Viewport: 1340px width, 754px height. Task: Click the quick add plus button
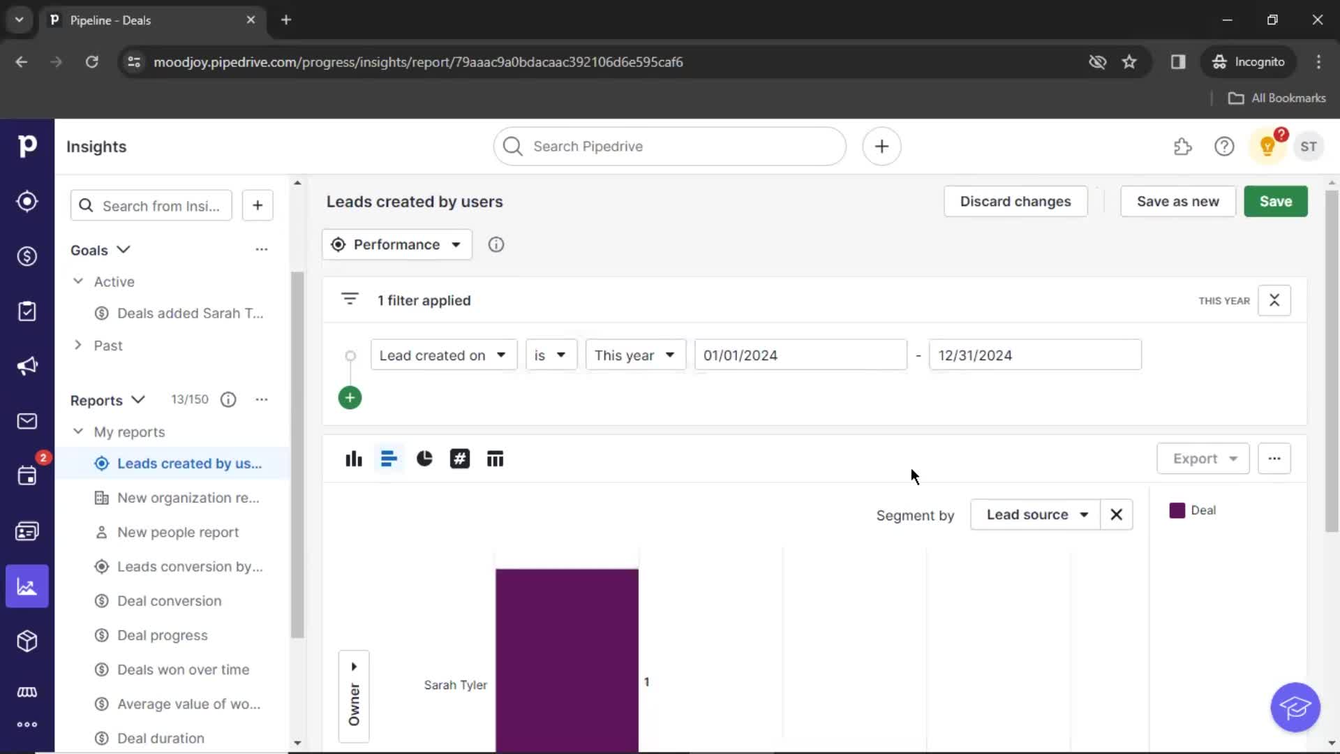click(x=881, y=146)
